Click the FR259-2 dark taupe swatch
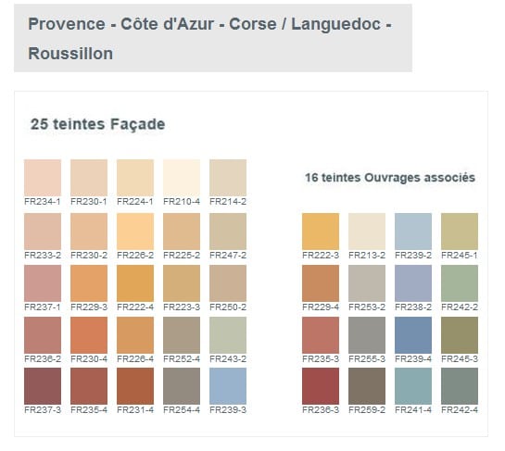Screen dimensions: 505x451 coord(367,386)
